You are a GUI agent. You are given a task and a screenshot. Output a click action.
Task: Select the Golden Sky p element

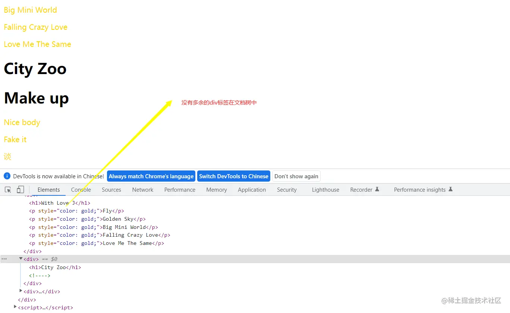coord(87,219)
